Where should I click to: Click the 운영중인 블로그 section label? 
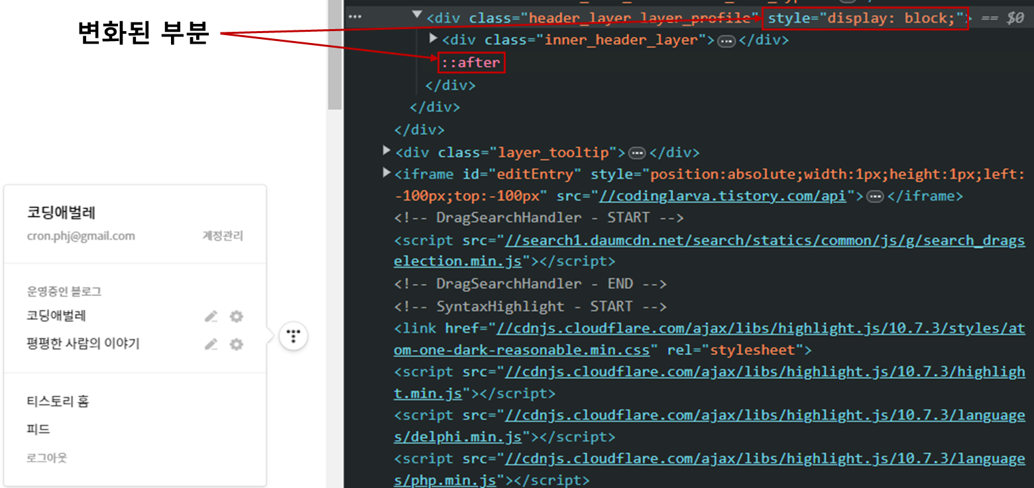(x=64, y=291)
